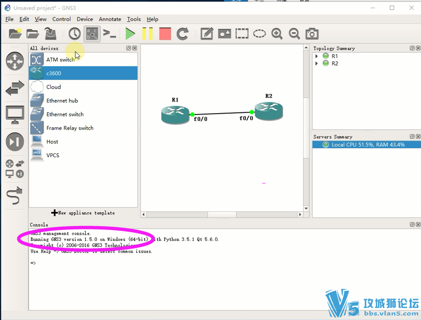Image resolution: width=421 pixels, height=320 pixels.
Task: Browse switches in the left sidebar
Action: [x=15, y=88]
